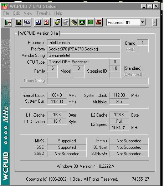Click the CPU Type value 0
The width and height of the screenshot is (164, 186).
point(115,62)
